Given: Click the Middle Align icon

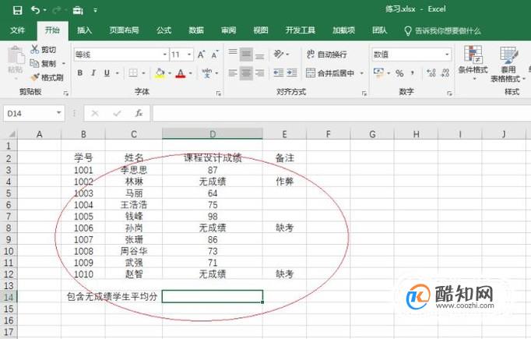Looking at the screenshot, I should pos(246,55).
